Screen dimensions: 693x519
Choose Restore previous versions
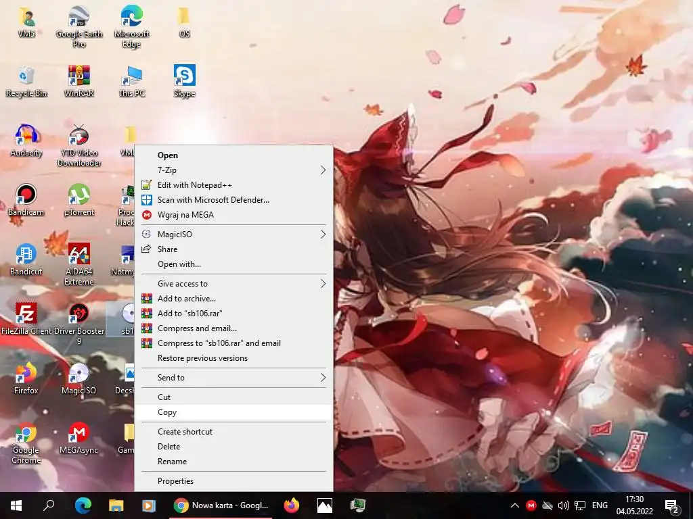pyautogui.click(x=233, y=358)
